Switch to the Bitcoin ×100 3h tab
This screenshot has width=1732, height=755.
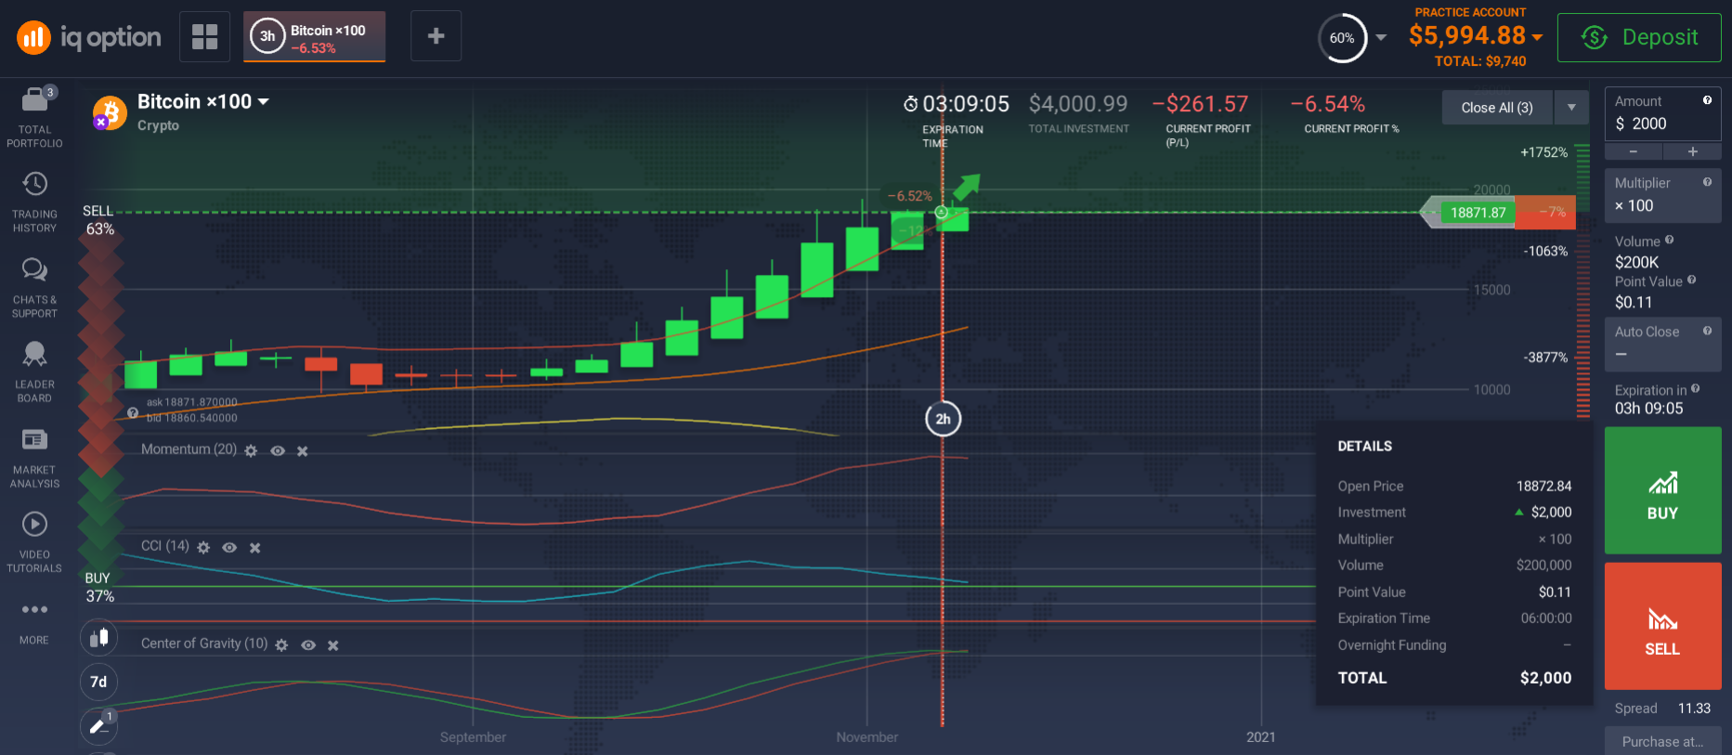[314, 37]
